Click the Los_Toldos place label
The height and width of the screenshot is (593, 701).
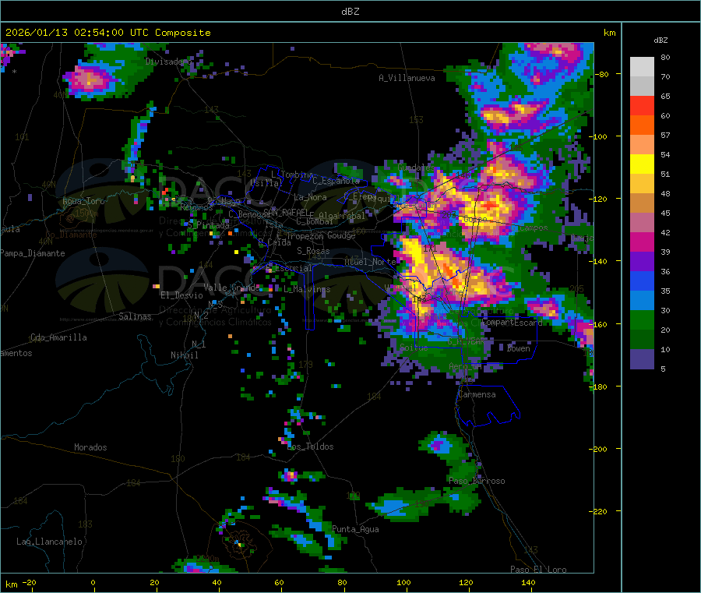click(310, 447)
